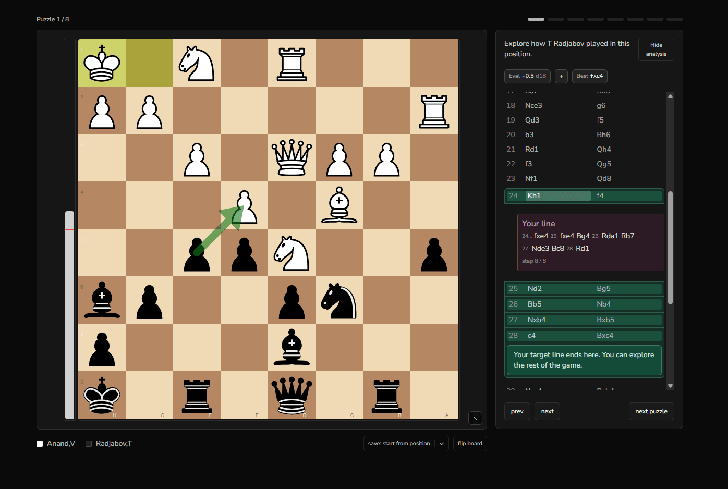728x489 pixels.
Task: Open the save options dropdown arrow
Action: (x=442, y=444)
